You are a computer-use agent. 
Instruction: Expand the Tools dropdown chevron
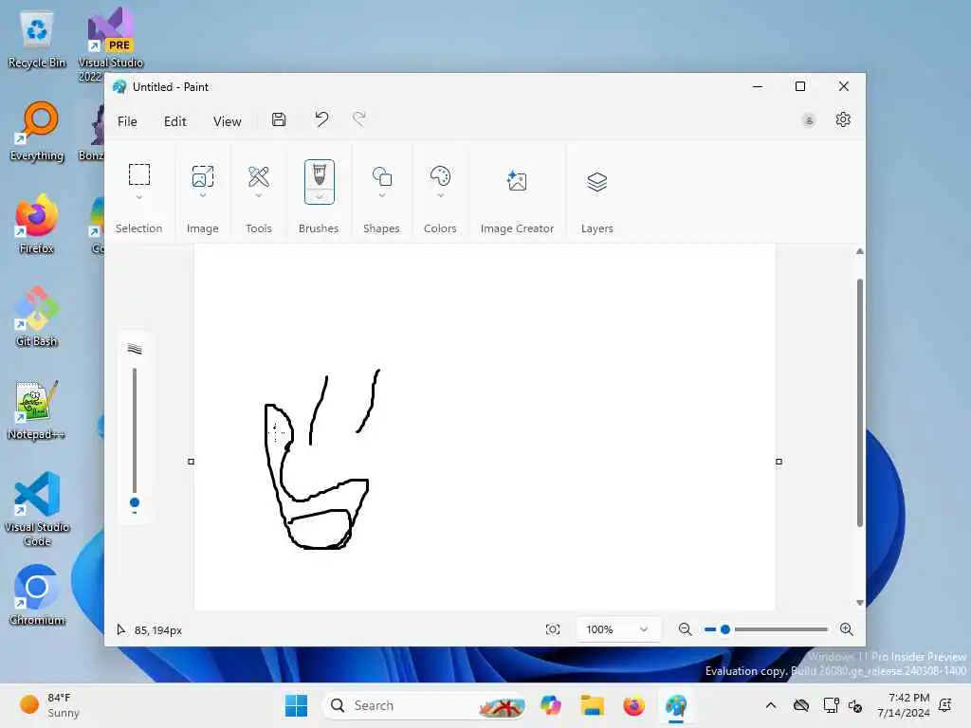coord(259,195)
